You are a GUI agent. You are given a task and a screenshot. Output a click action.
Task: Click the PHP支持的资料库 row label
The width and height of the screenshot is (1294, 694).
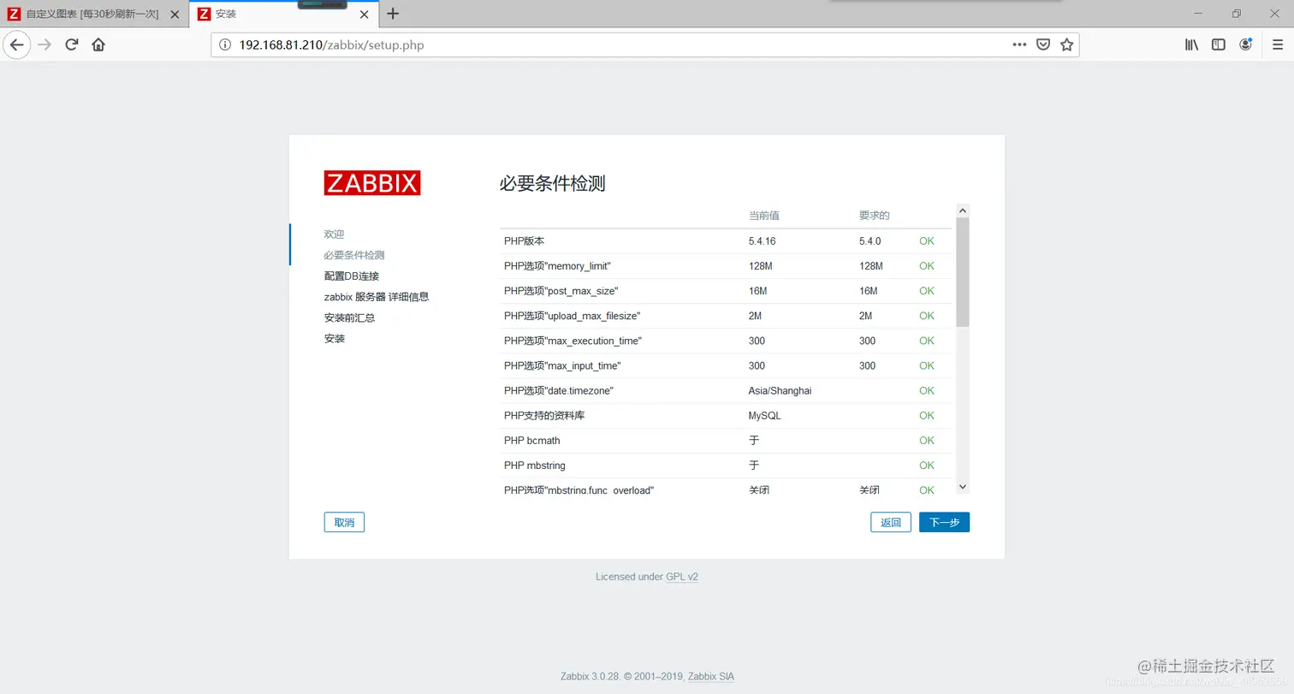pos(544,415)
